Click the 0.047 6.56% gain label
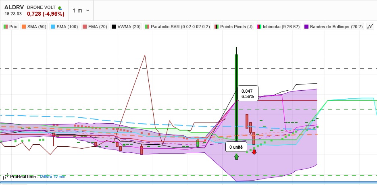 coord(248,94)
